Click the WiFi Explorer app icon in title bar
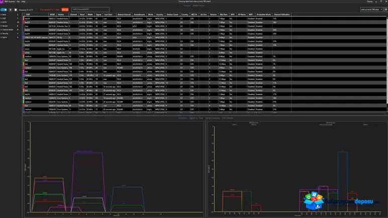Screen dimensions: 388x218 point(2,2)
